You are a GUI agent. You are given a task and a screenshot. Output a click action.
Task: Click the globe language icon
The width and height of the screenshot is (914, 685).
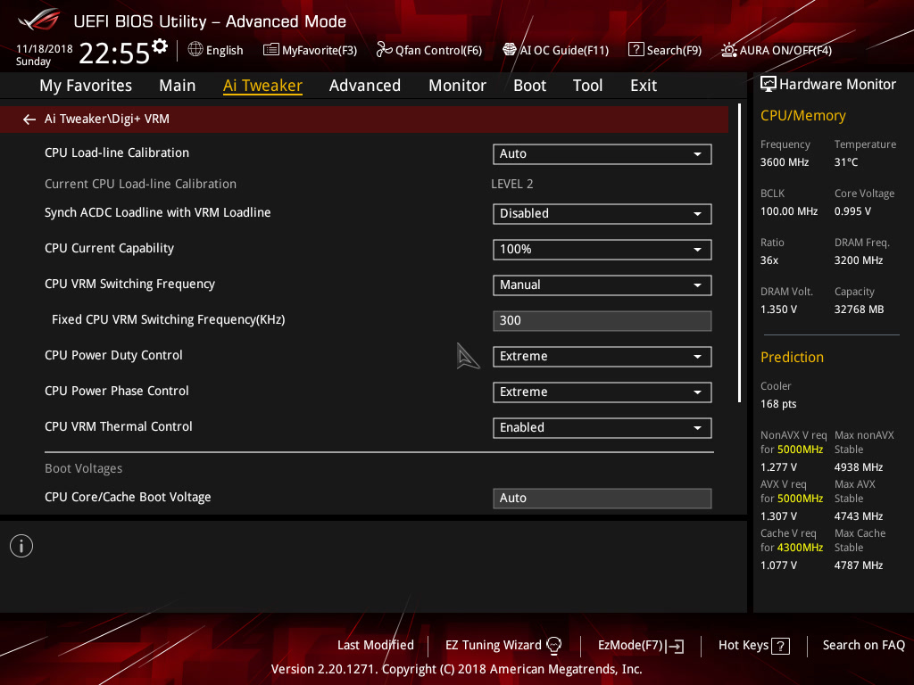coord(195,49)
